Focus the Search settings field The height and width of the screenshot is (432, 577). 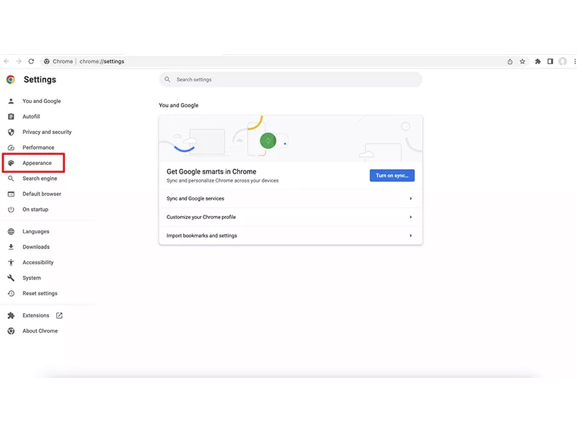click(291, 79)
